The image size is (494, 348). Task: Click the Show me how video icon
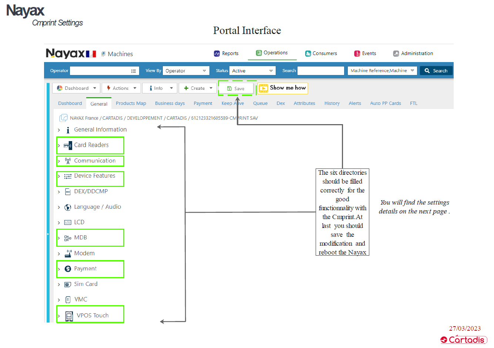pos(263,88)
